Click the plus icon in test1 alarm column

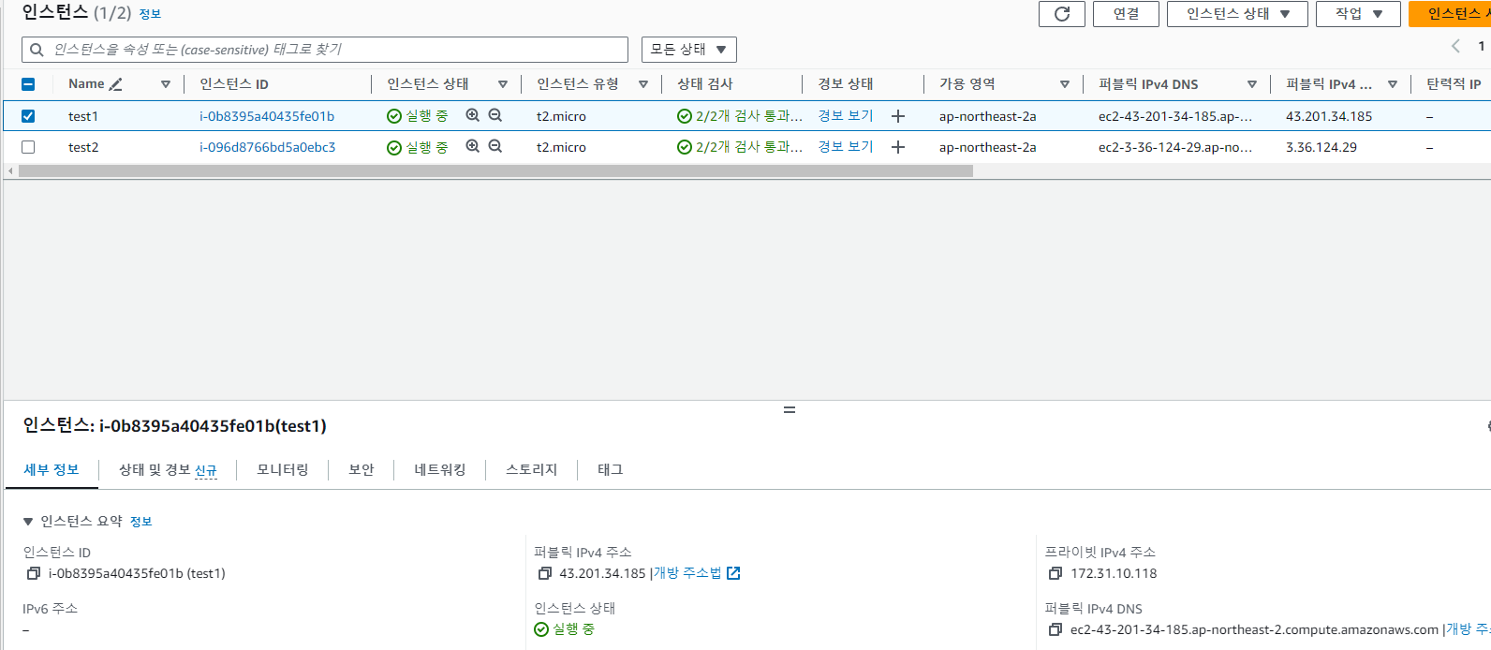click(898, 116)
